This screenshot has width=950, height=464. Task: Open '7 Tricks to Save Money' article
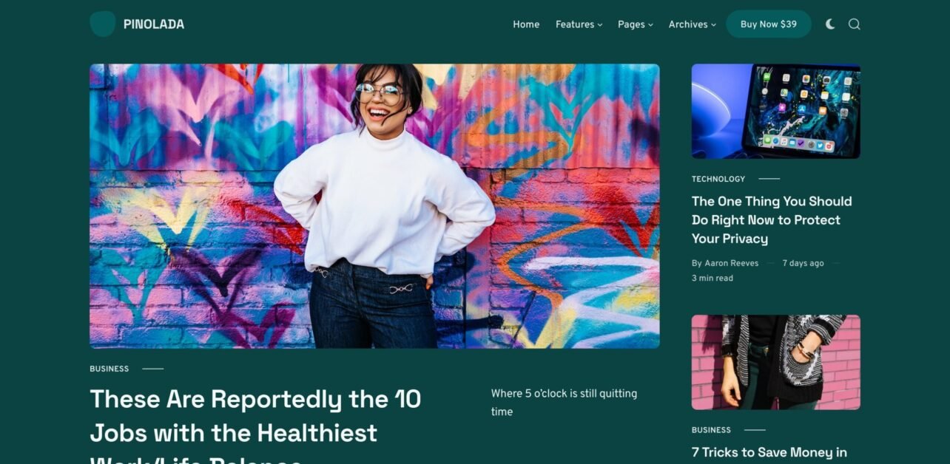point(769,452)
